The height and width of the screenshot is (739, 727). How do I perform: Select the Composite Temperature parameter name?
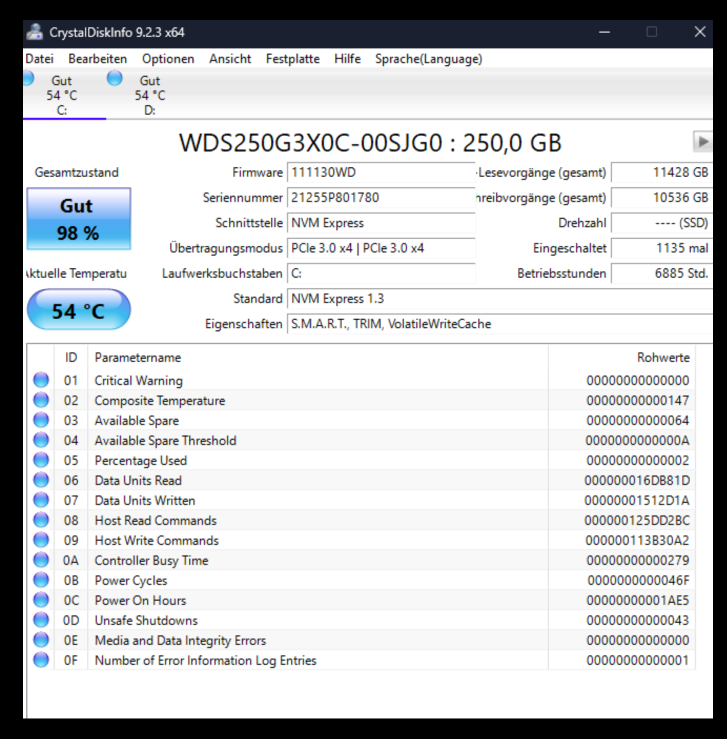tap(160, 400)
